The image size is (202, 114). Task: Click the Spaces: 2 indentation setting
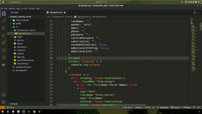(139, 107)
